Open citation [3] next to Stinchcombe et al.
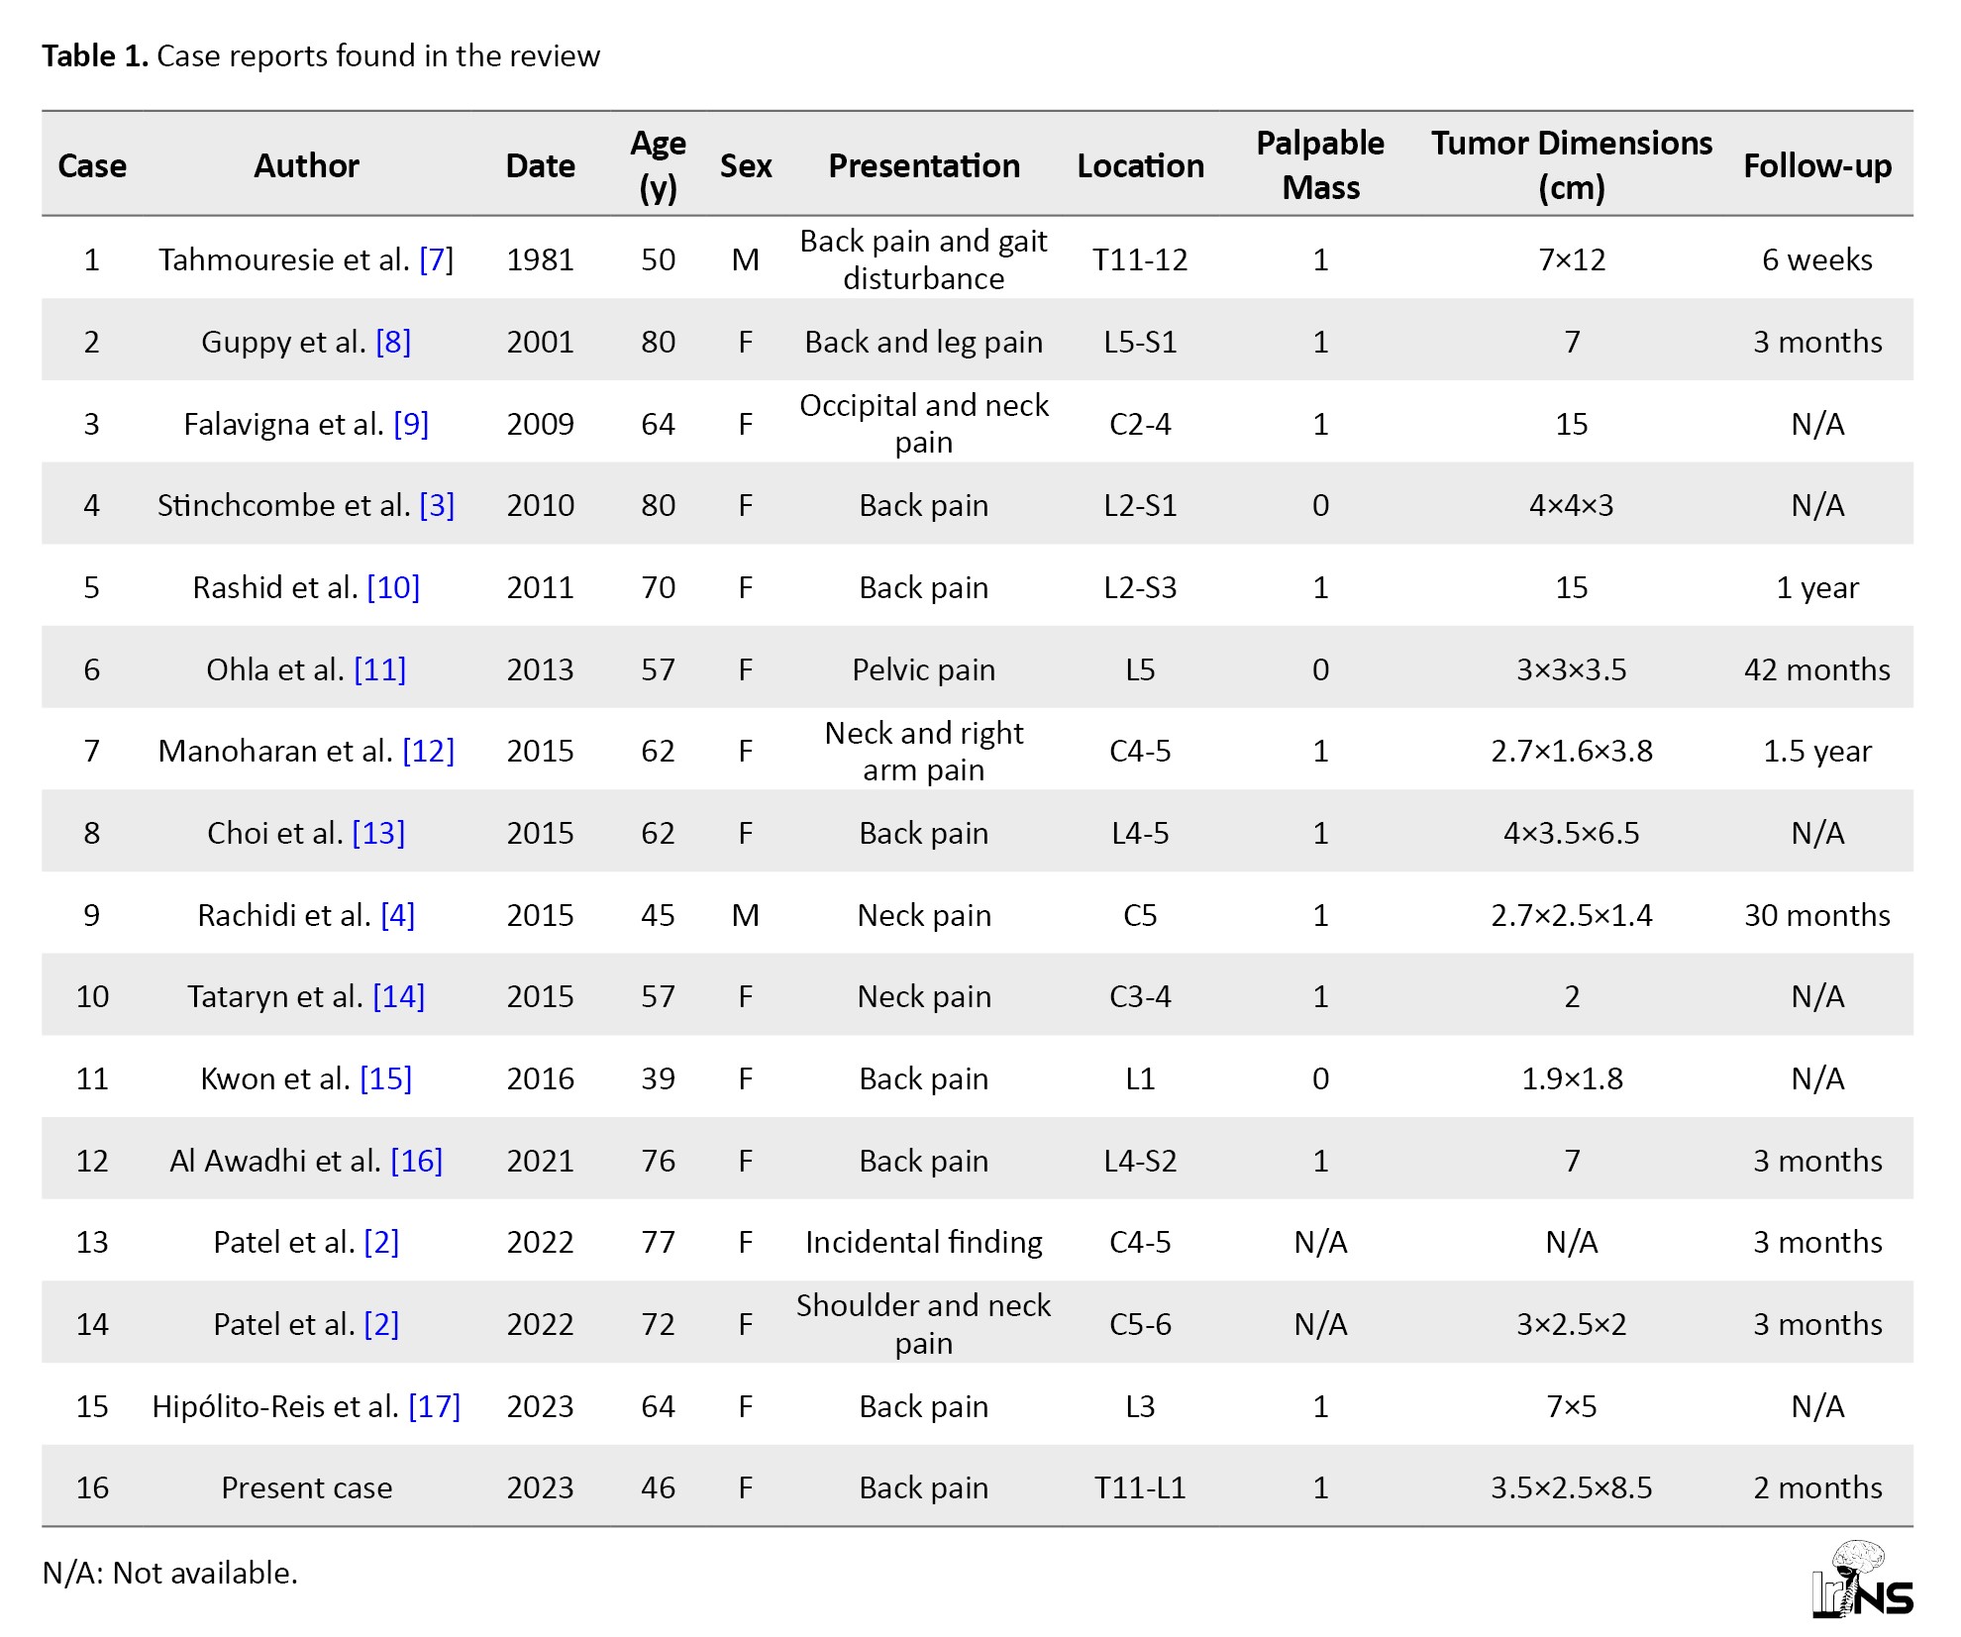 pos(437,505)
